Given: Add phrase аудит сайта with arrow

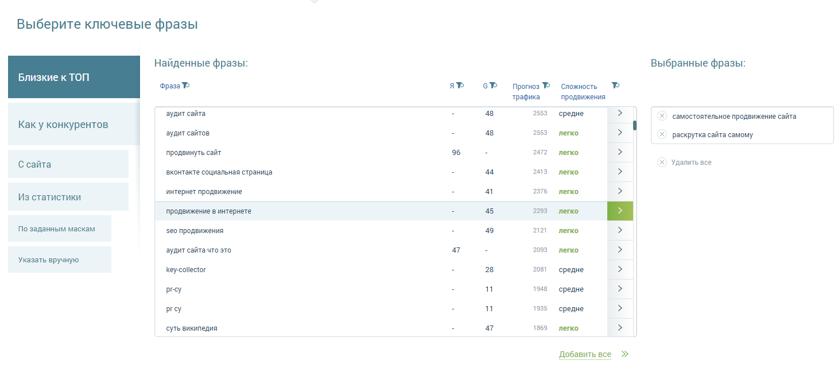Looking at the screenshot, I should coord(620,113).
